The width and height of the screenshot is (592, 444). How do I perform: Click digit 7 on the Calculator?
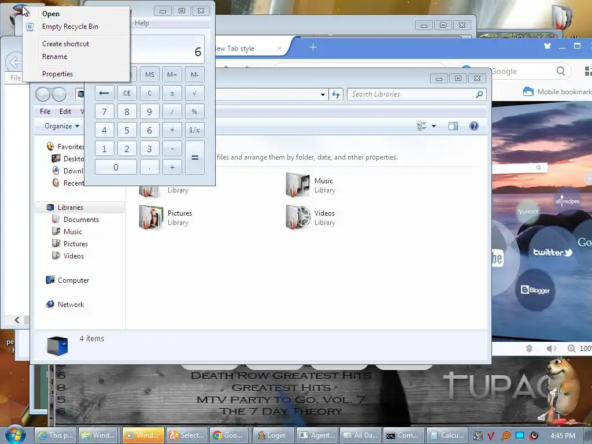click(104, 112)
